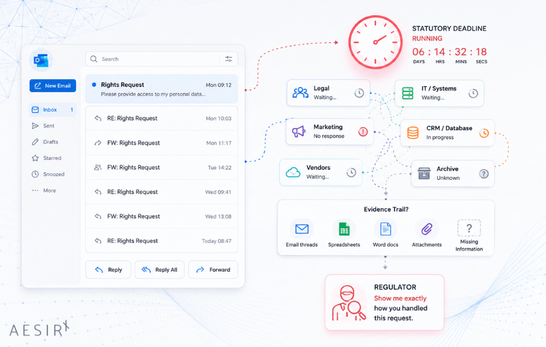Click the Outlook app logo icon
546x347 pixels.
click(x=41, y=61)
